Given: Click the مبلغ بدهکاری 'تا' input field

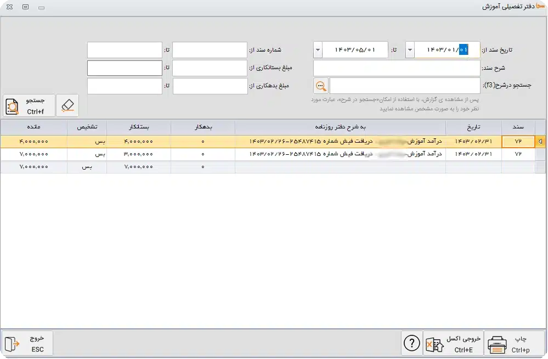Looking at the screenshot, I should [125, 86].
